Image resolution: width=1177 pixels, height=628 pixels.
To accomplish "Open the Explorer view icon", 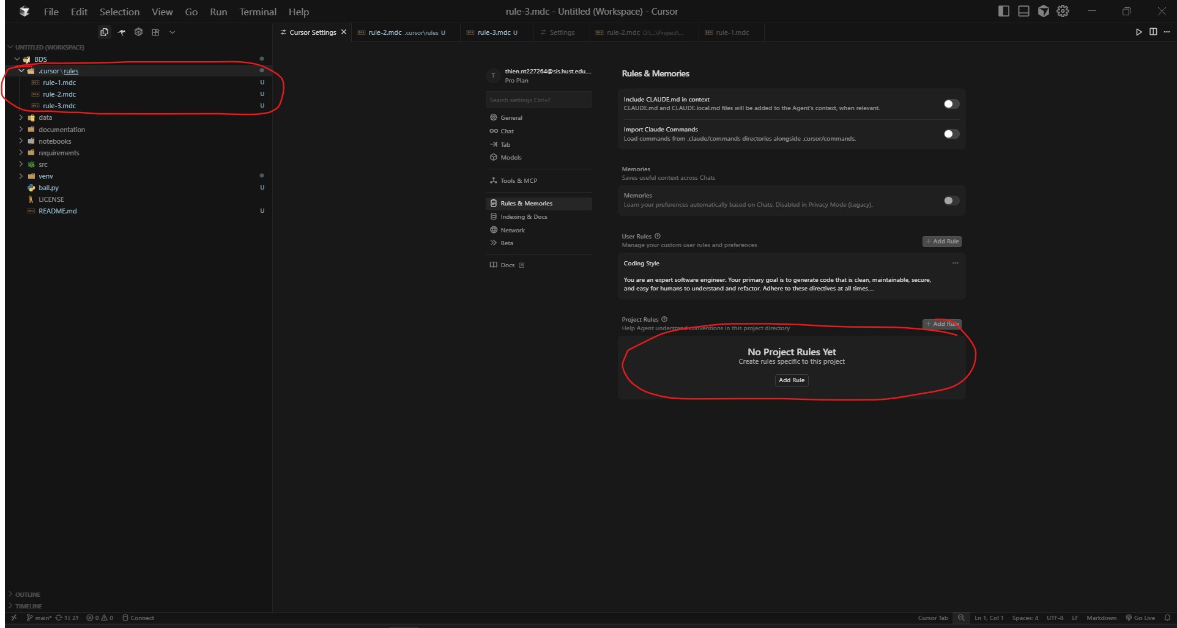I will pyautogui.click(x=105, y=32).
